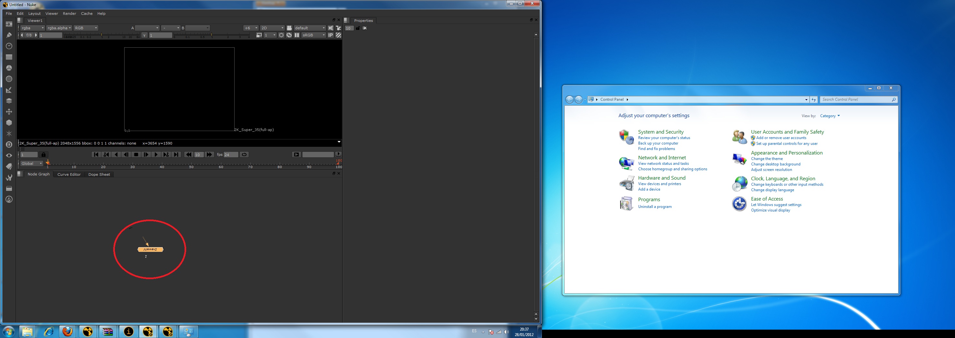Toggle the playback loop mode button

244,155
